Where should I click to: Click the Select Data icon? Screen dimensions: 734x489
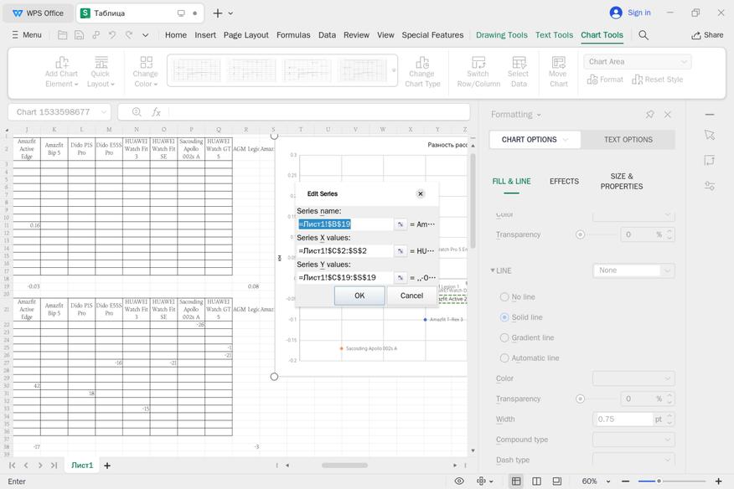(x=519, y=62)
